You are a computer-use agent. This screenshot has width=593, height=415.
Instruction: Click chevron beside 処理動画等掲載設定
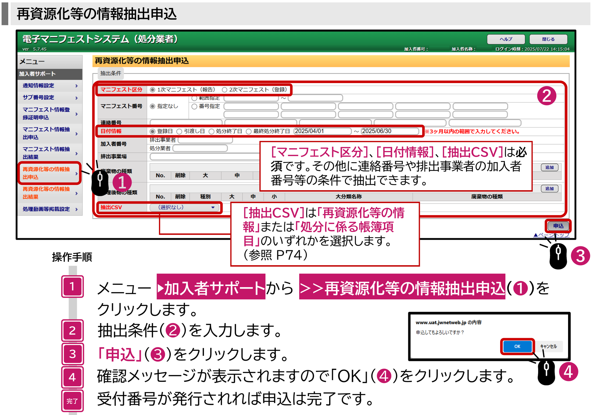tap(76, 209)
